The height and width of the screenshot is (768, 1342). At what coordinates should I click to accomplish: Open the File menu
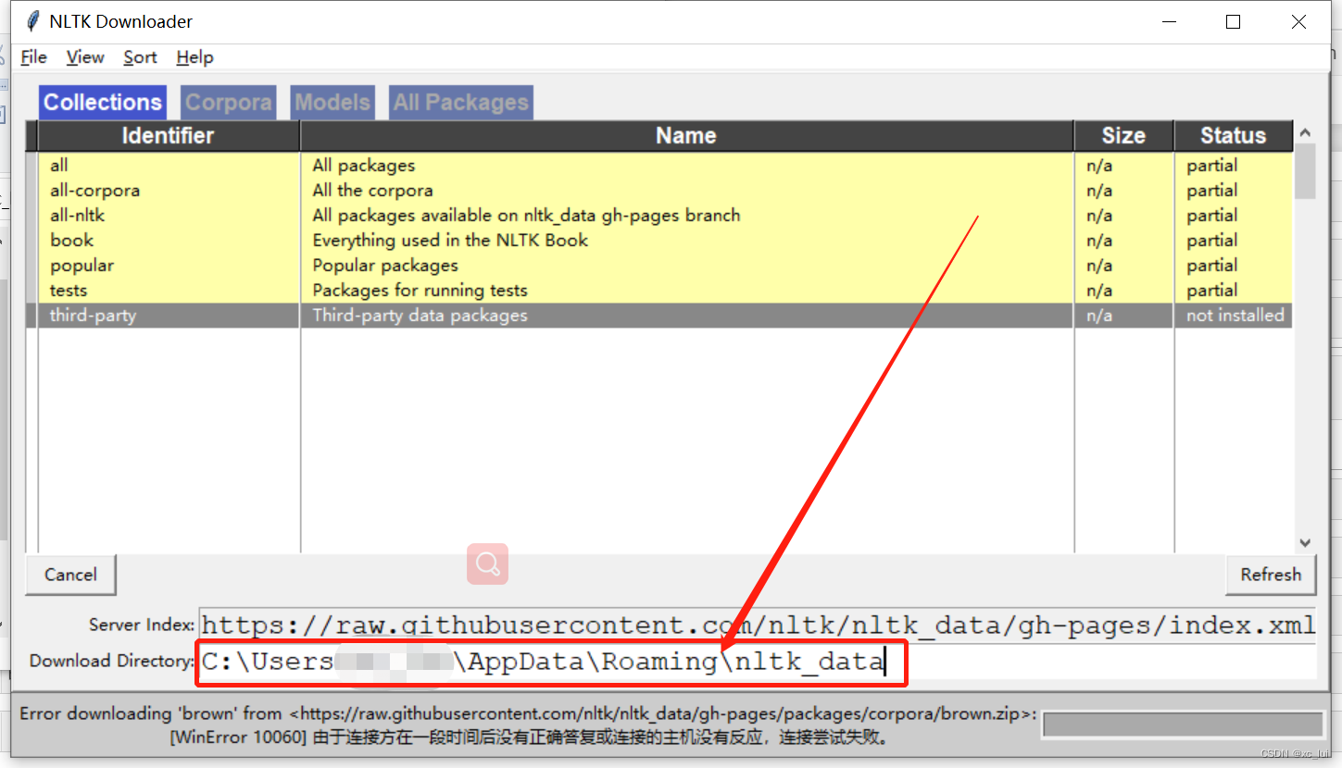coord(33,57)
